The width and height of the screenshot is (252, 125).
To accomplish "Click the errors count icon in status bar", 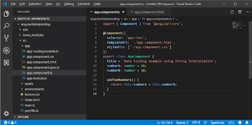I will click(6, 122).
